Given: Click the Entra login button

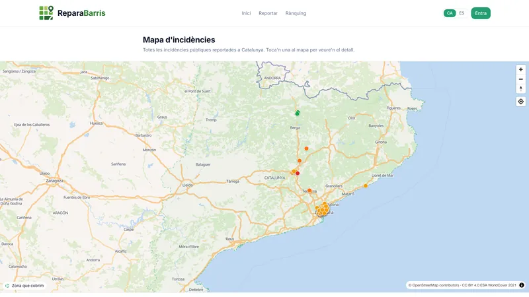Looking at the screenshot, I should tap(481, 13).
